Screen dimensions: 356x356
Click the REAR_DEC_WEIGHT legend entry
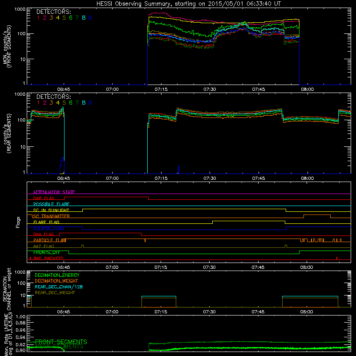55,293
